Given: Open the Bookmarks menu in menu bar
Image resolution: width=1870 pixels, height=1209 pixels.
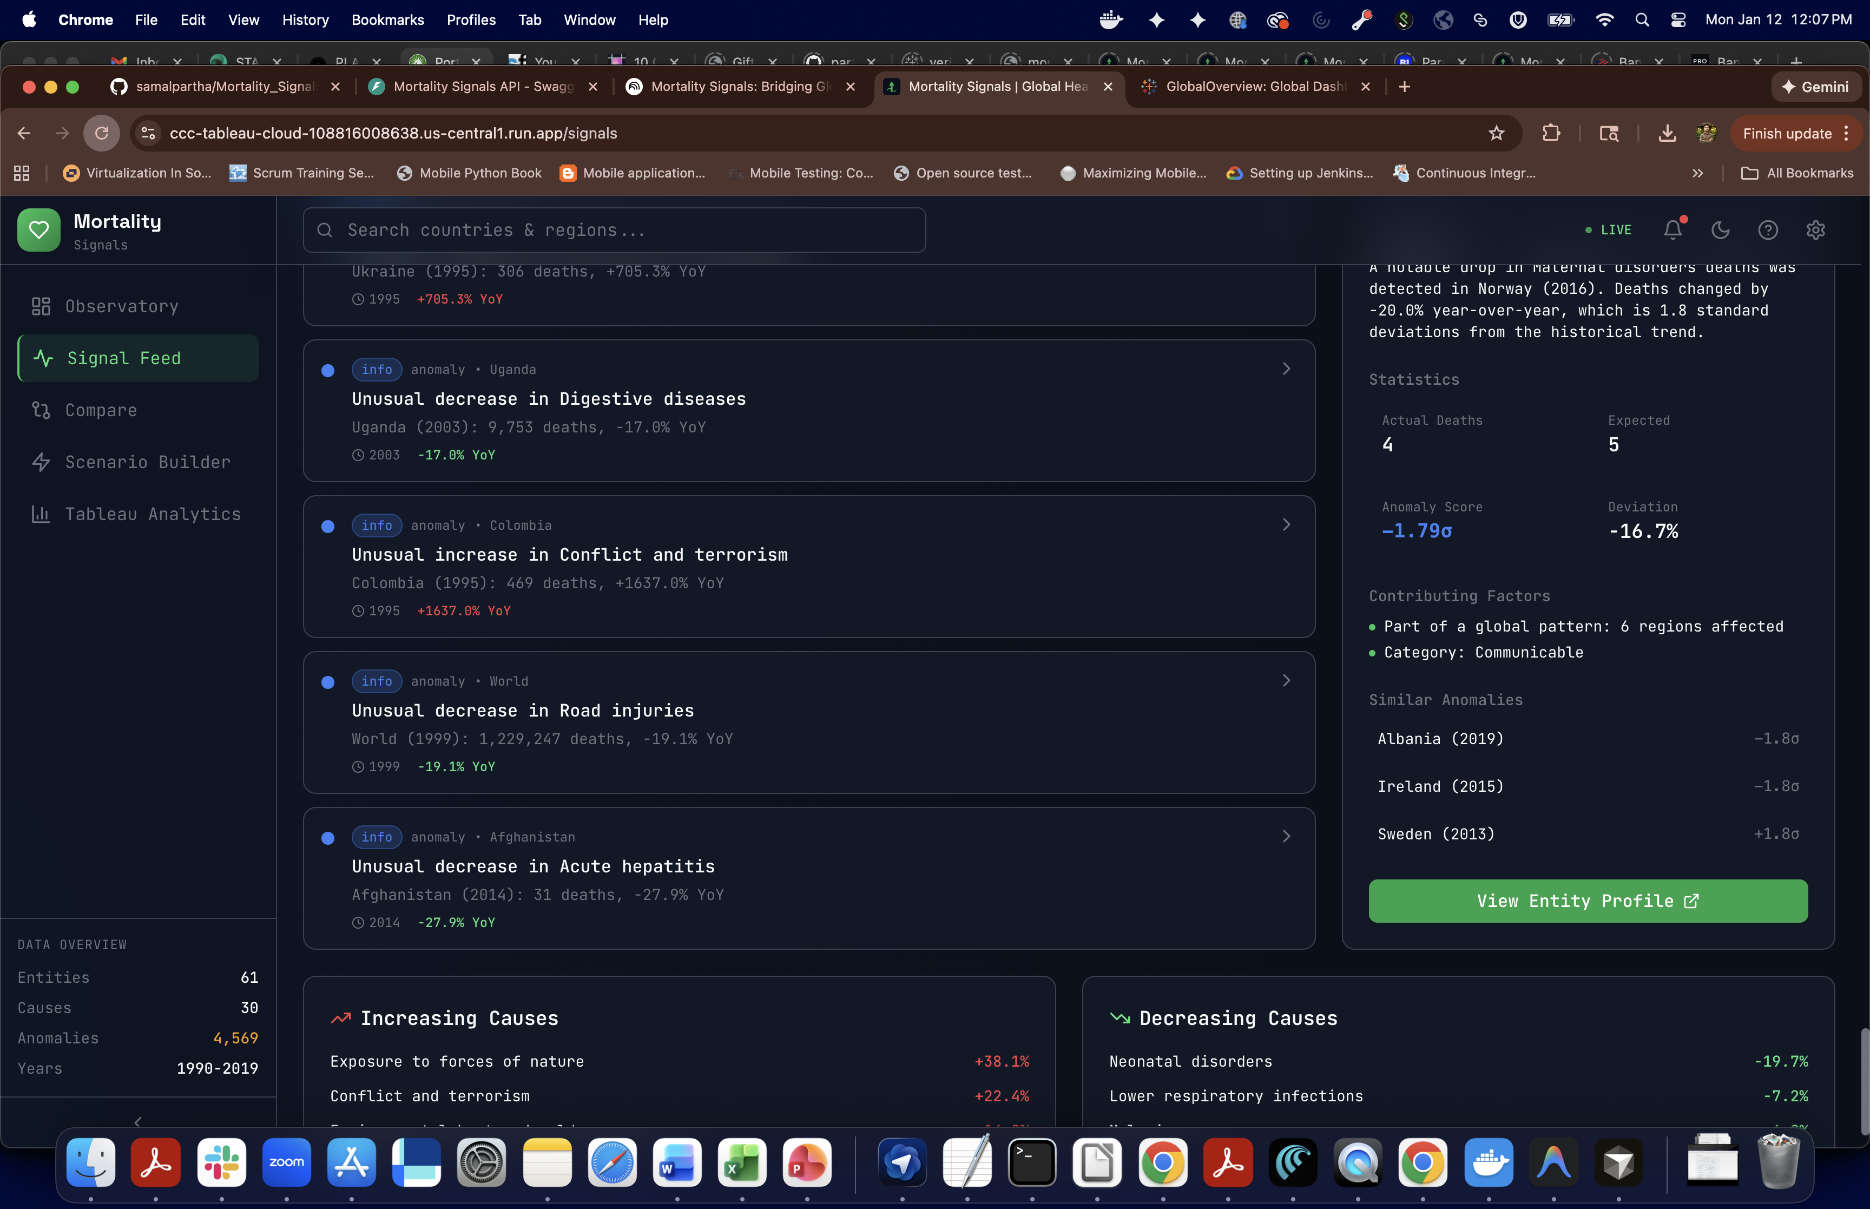Looking at the screenshot, I should point(387,19).
